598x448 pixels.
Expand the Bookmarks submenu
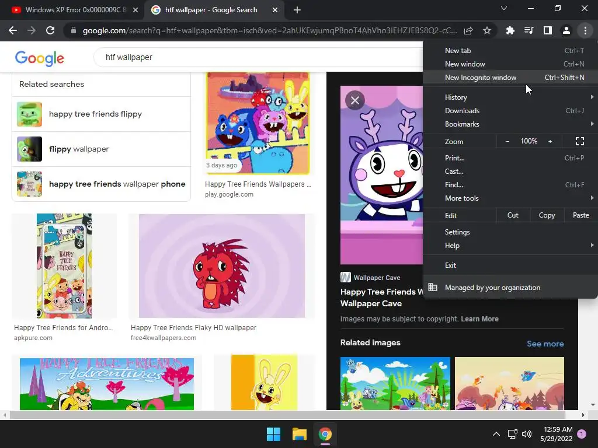tap(510, 124)
